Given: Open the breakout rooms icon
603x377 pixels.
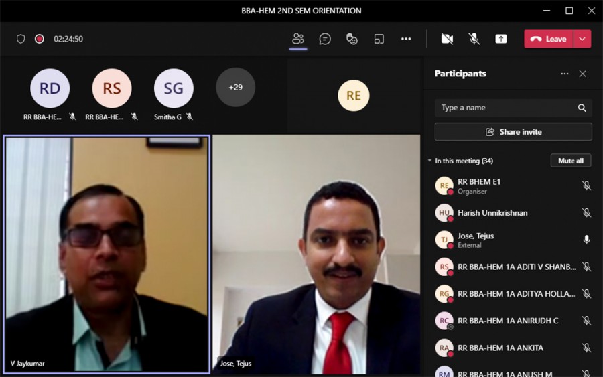Looking at the screenshot, I should [x=379, y=39].
